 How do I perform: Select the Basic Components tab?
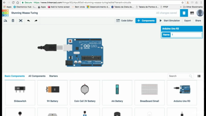(15, 76)
